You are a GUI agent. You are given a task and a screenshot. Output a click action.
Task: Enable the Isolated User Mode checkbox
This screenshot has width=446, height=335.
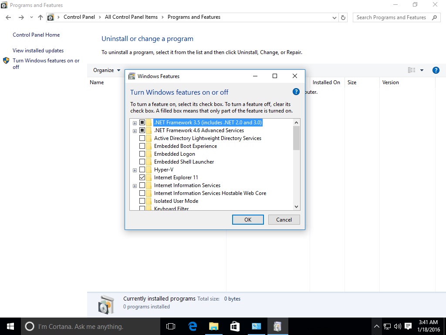[142, 201]
